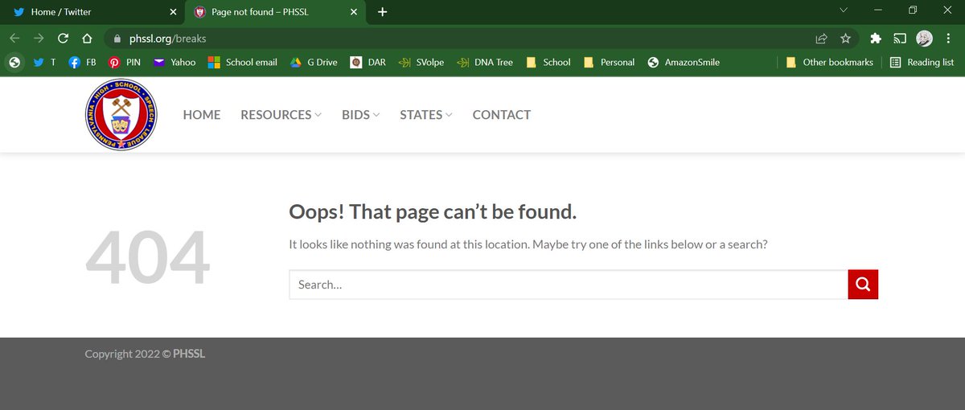
Task: Click the Cast media icon
Action: click(x=900, y=38)
